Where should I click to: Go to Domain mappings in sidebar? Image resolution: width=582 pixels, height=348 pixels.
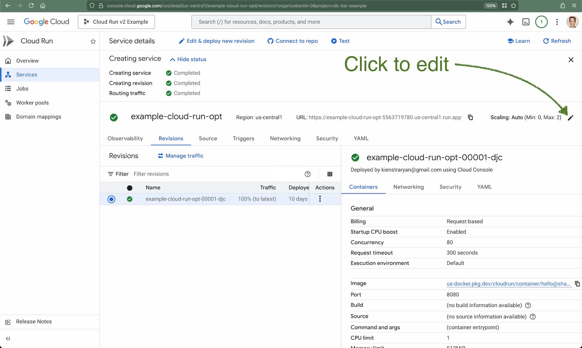click(50, 117)
